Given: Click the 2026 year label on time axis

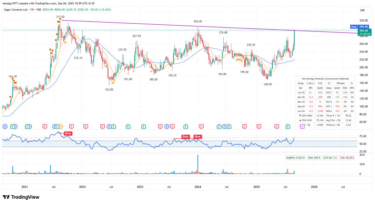Looking at the screenshot, I should [x=314, y=187].
